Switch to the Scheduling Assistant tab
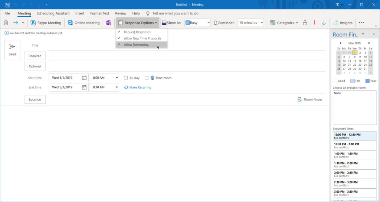 coord(53,13)
